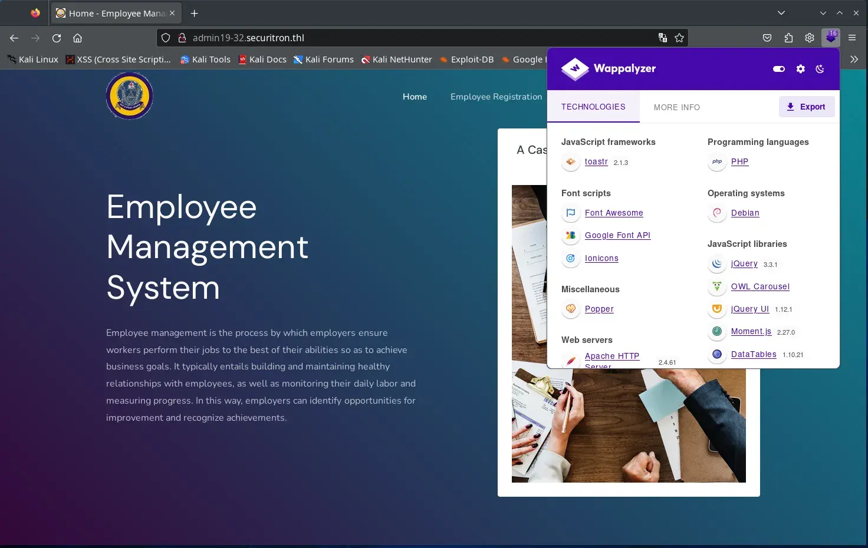Image resolution: width=868 pixels, height=548 pixels.
Task: Open Kali Tools bookmark
Action: [205, 60]
